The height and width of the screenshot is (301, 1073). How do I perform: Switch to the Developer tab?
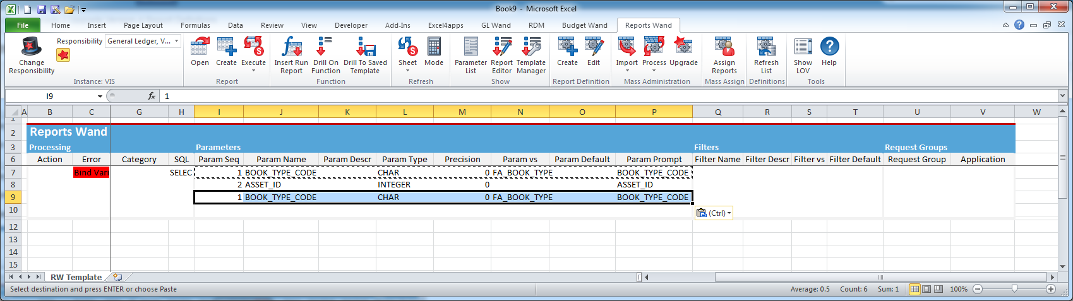pyautogui.click(x=351, y=25)
